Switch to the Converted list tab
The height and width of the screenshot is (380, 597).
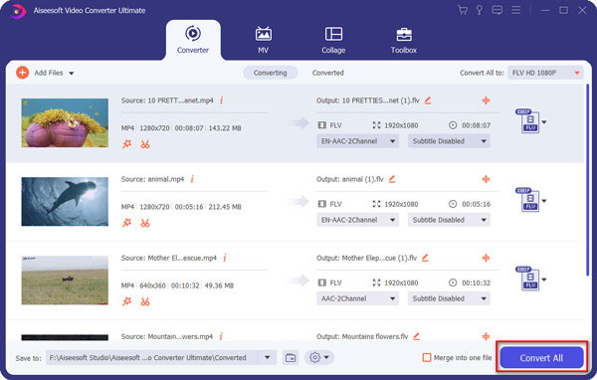pos(327,73)
